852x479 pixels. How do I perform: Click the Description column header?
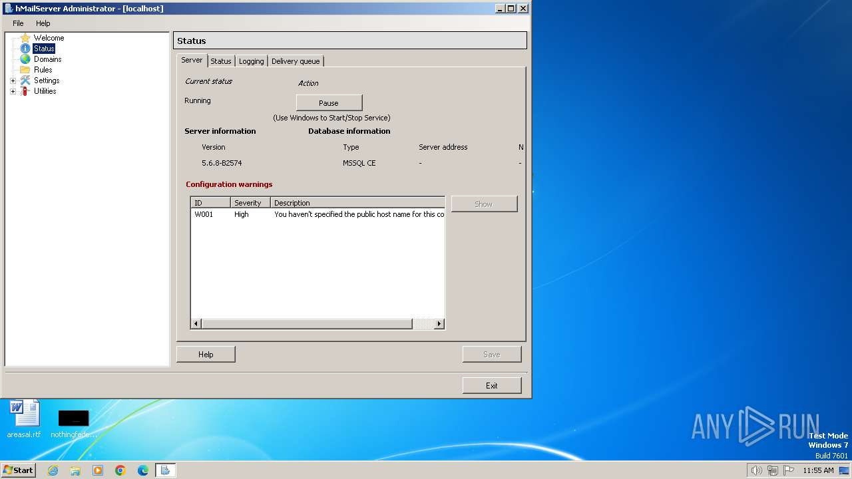[357, 203]
